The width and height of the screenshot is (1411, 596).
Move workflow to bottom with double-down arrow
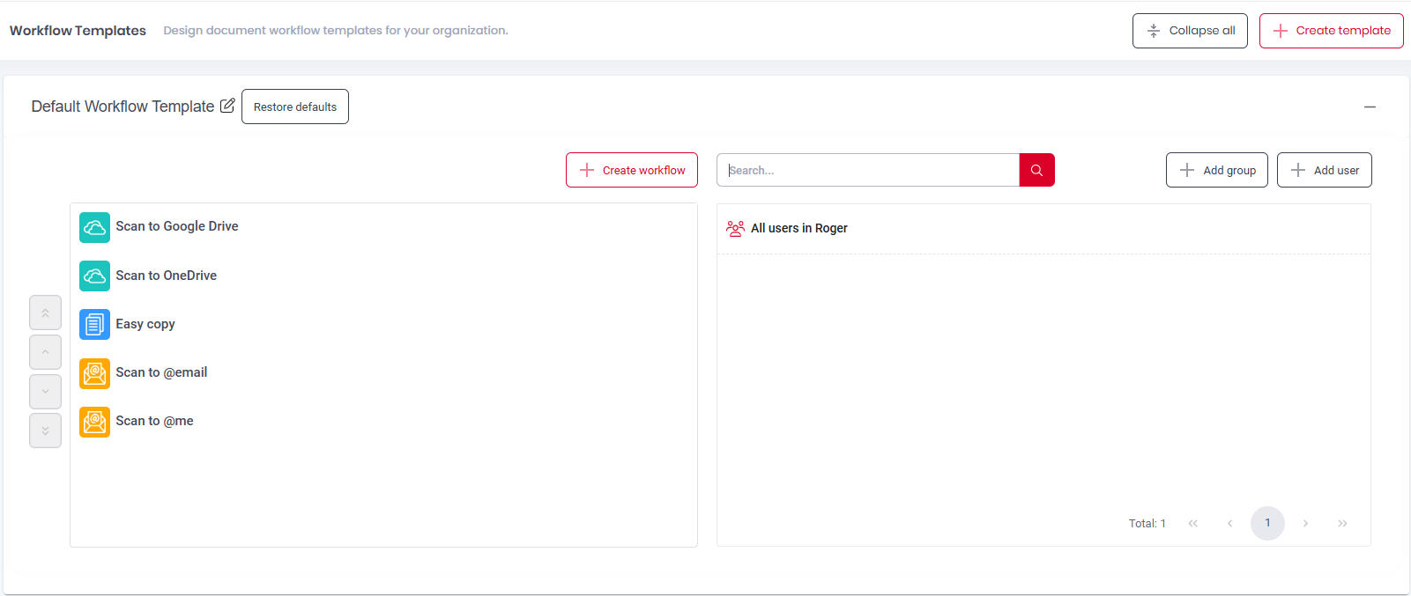tap(45, 430)
